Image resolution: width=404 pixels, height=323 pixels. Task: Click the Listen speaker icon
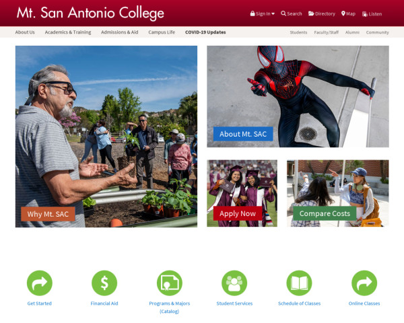[365, 14]
